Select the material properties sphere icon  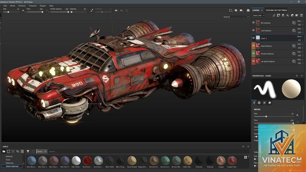[270, 102]
